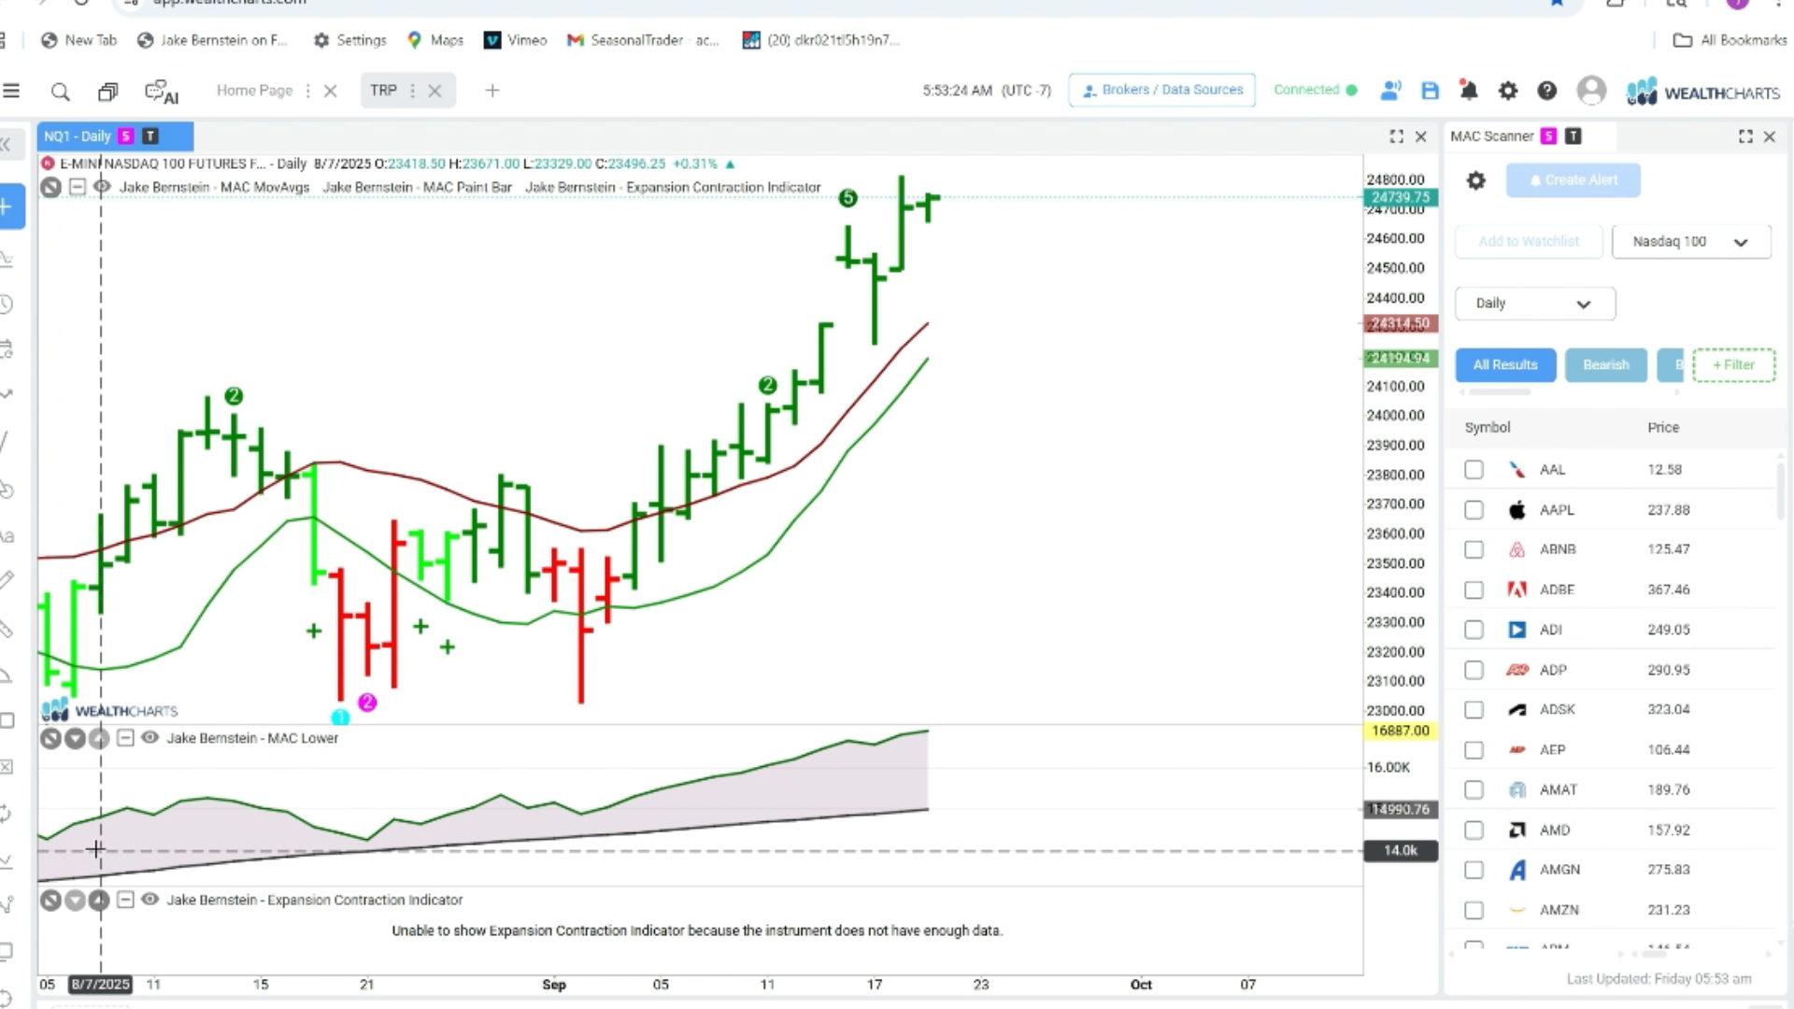Viewport: 1794px width, 1009px height.
Task: Remove main chart indicators with ban icon
Action: pyautogui.click(x=50, y=187)
